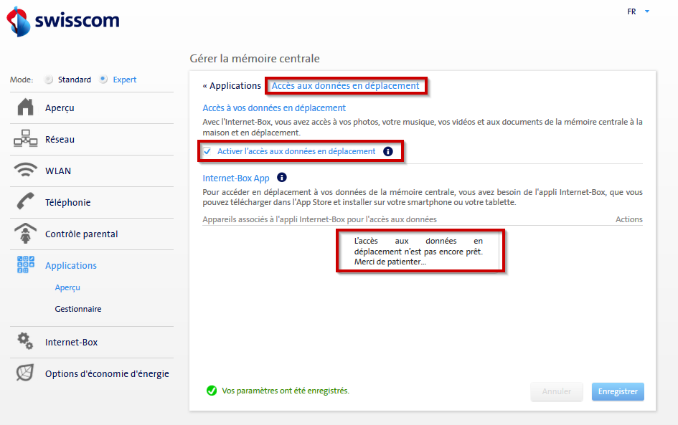Open Téléphonie via the phone icon

pos(26,201)
